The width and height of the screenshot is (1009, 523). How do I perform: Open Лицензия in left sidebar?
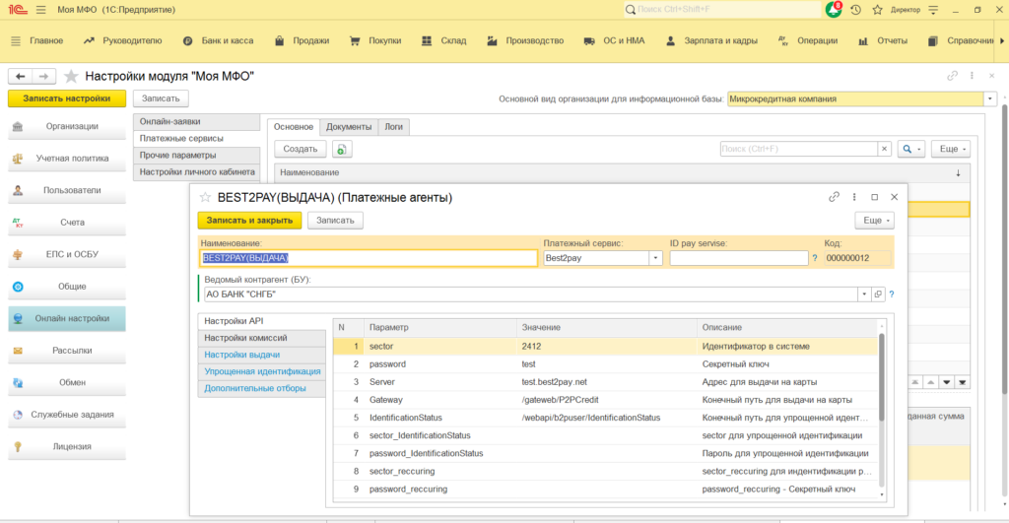click(67, 446)
